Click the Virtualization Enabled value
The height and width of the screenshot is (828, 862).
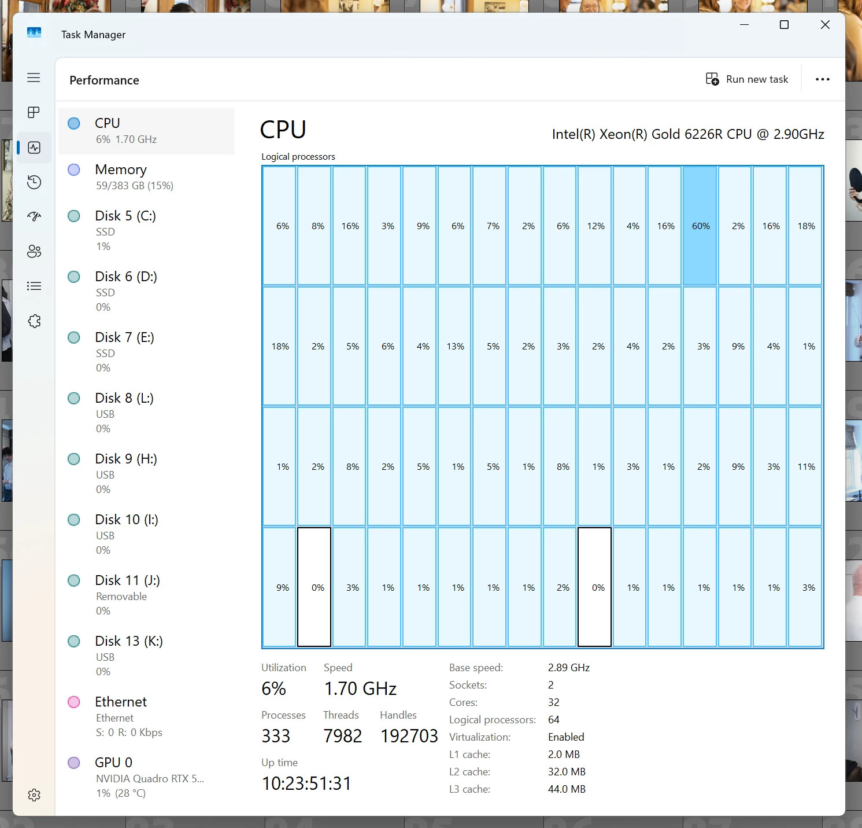(566, 737)
